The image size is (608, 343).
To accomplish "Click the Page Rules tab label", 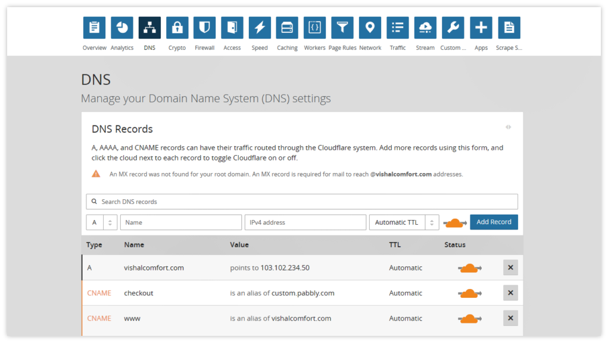I will pyautogui.click(x=342, y=48).
